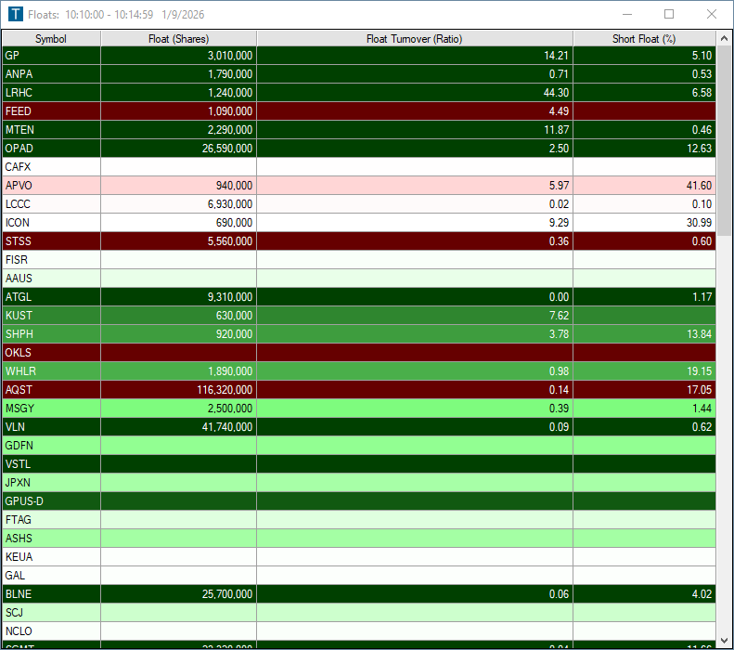This screenshot has width=734, height=650.
Task: Select the LCCC symbol cell
Action: (51, 204)
